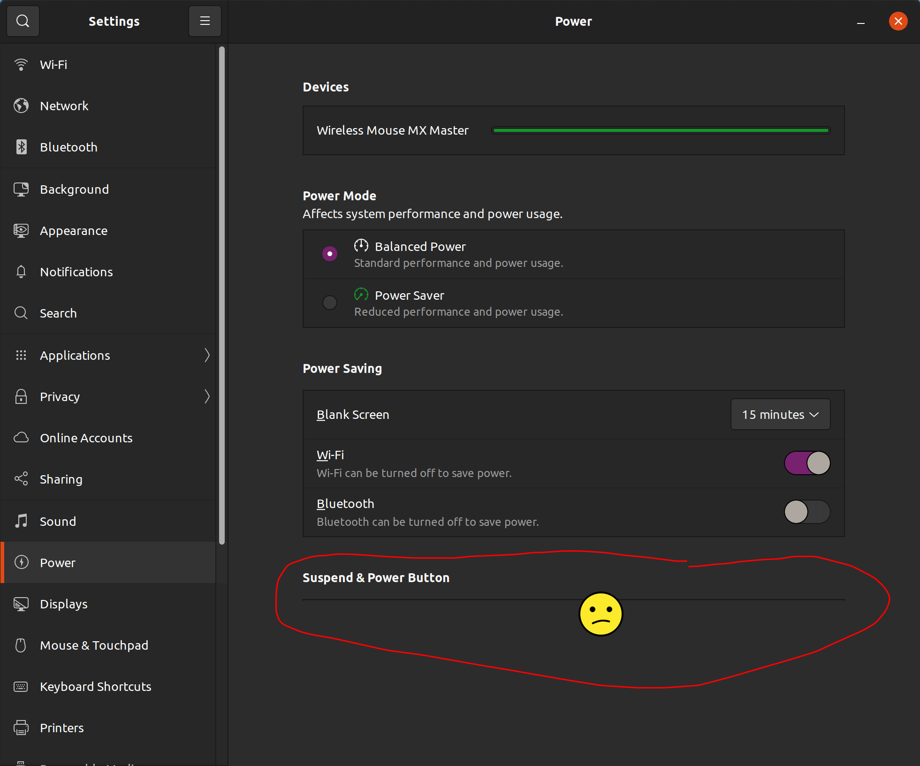Select the Power Saver radio button
Image resolution: width=920 pixels, height=766 pixels.
click(x=330, y=303)
